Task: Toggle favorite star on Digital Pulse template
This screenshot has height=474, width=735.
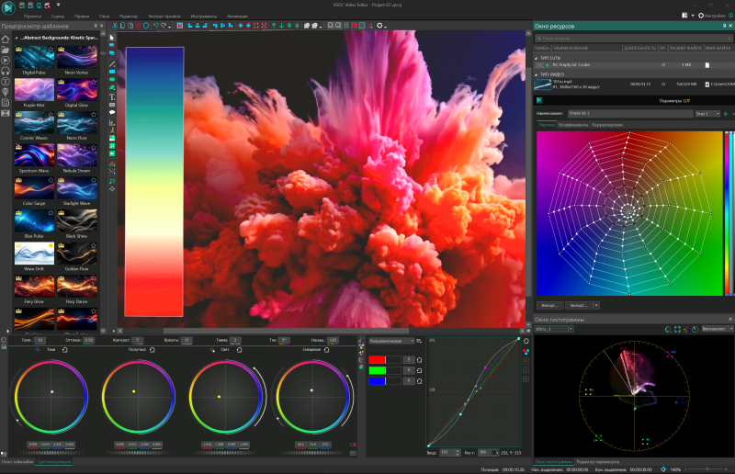Action: (51, 50)
